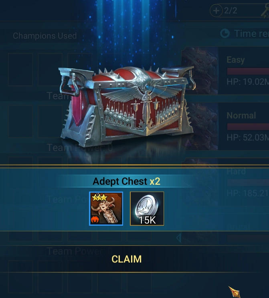Click the large red Adept Chest image
Screen dimensions: 269x298
[126, 106]
